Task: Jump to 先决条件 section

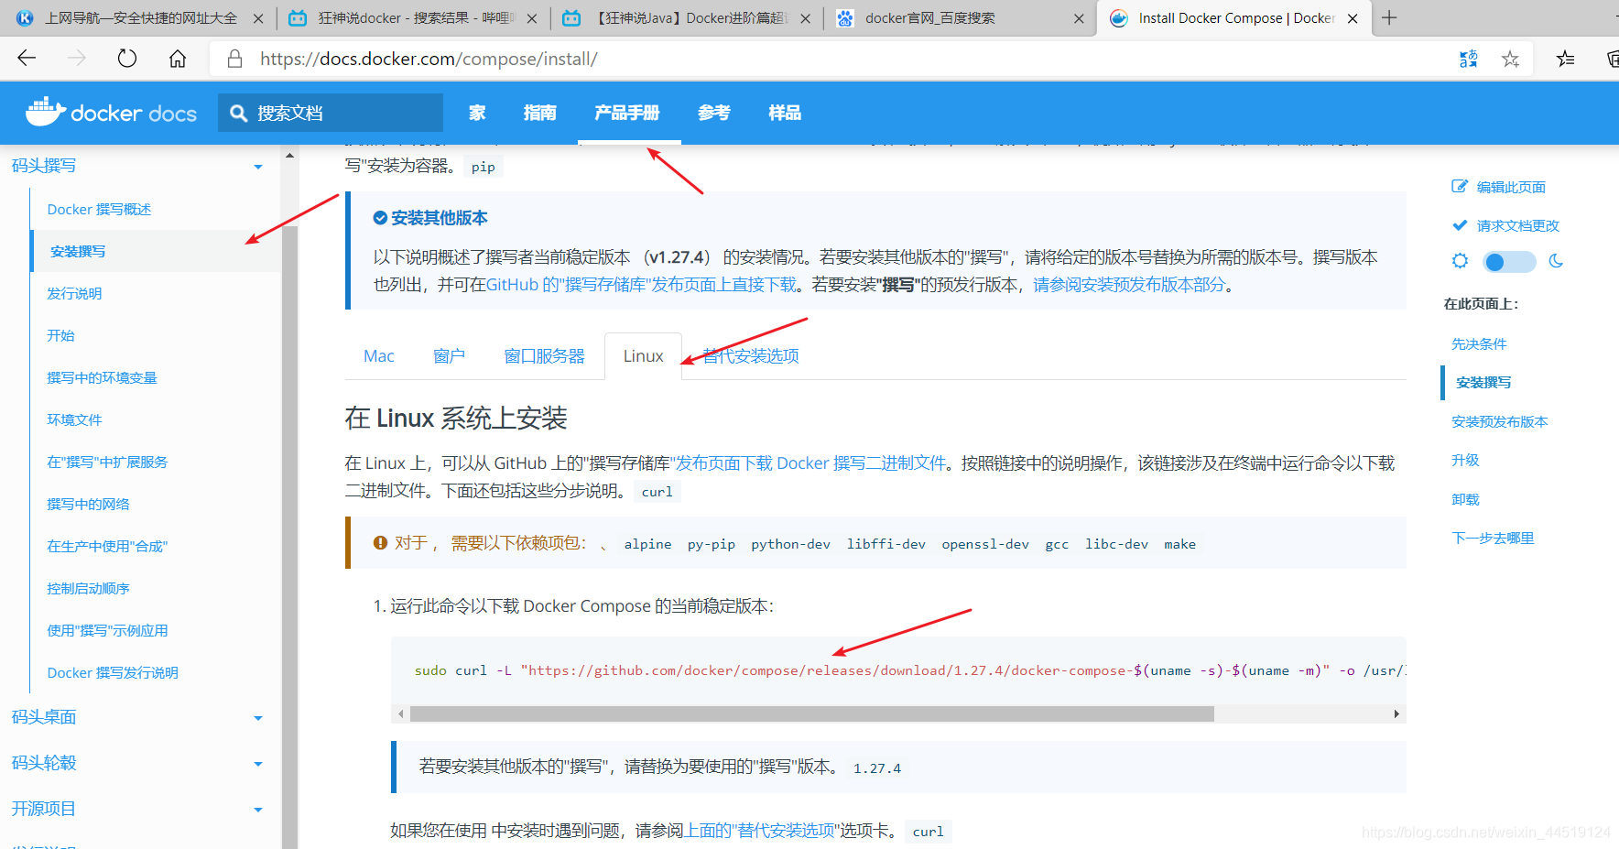Action: (1479, 344)
